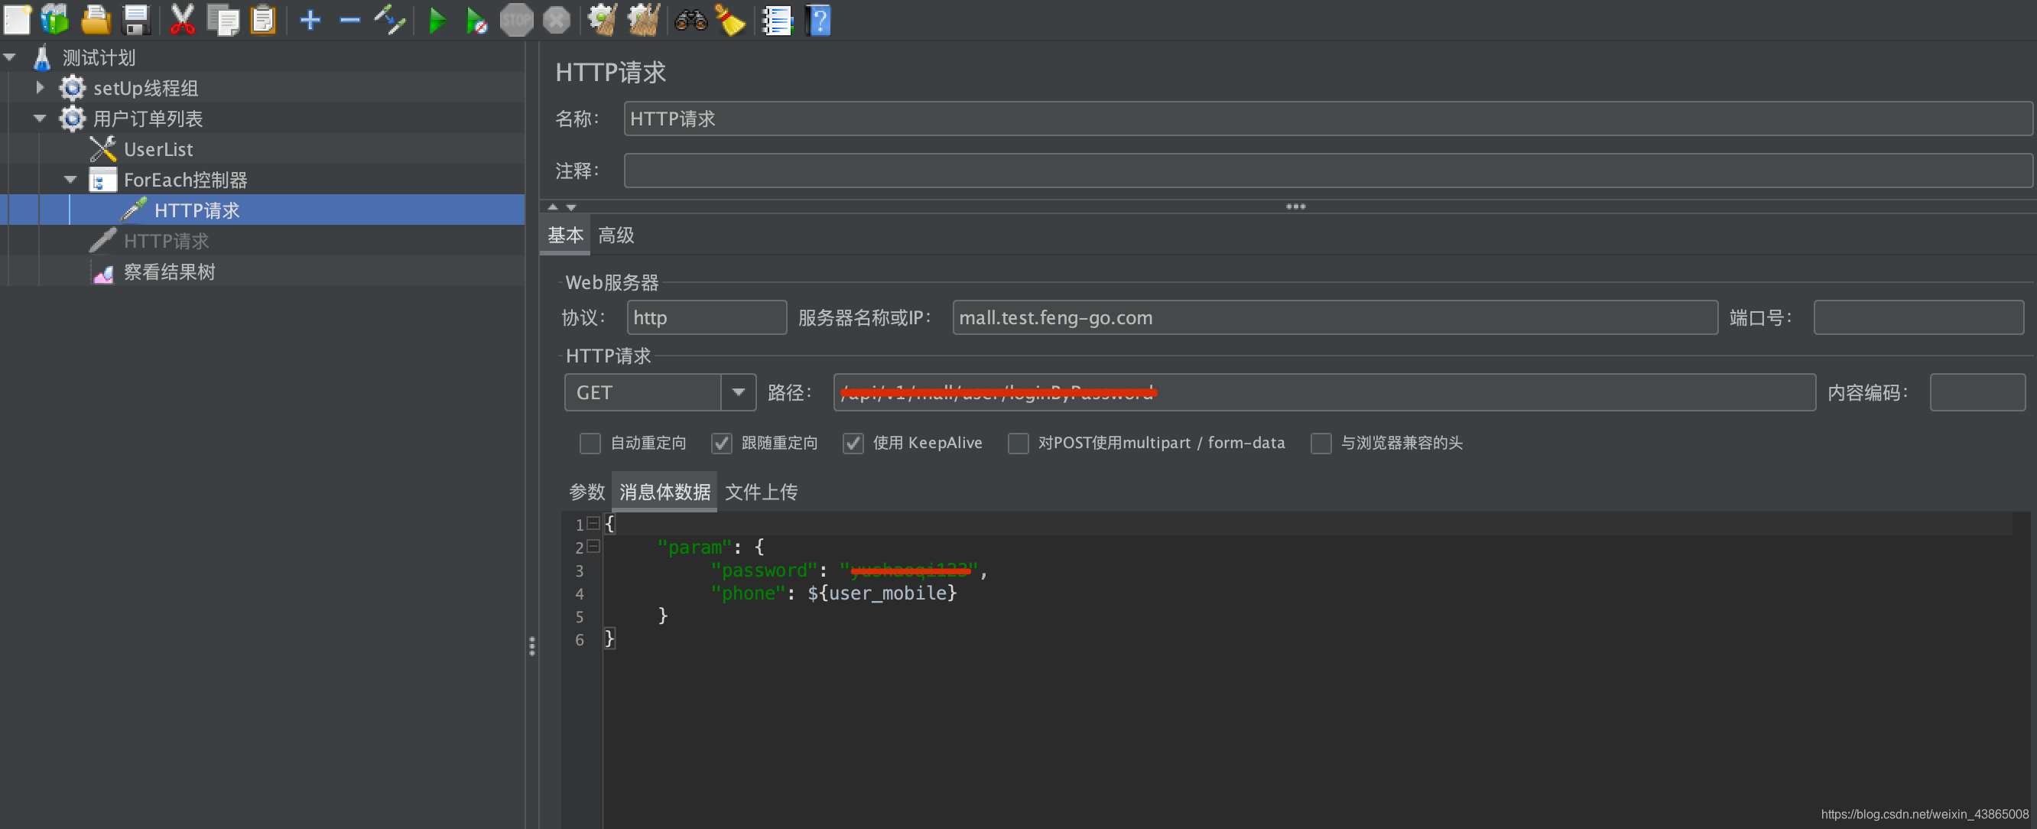
Task: Collapse the ForEach控制器 node
Action: click(70, 180)
